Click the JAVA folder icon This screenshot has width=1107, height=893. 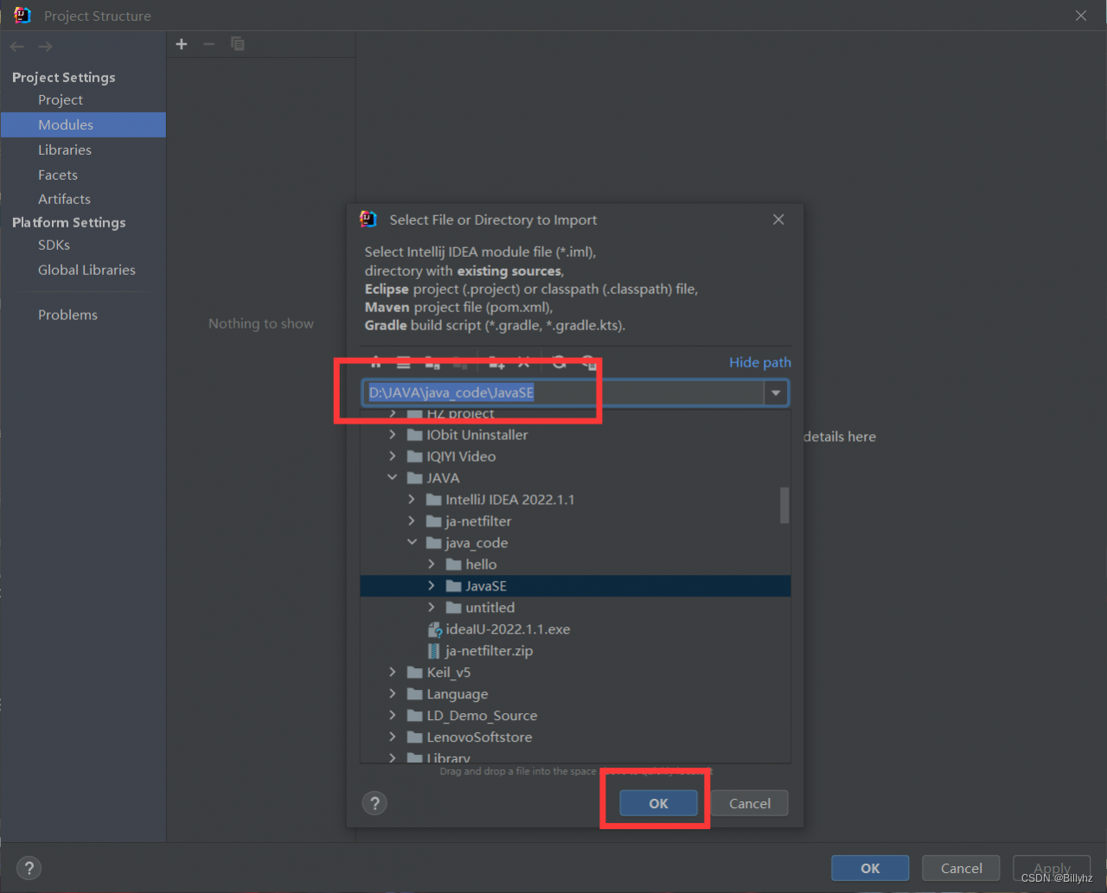[415, 478]
